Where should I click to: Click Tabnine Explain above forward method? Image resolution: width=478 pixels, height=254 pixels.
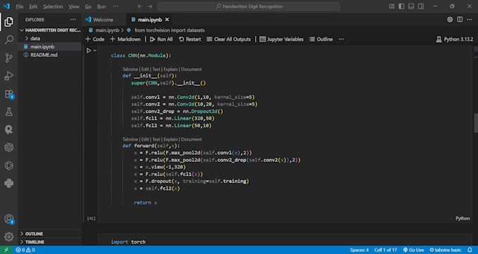[x=170, y=139]
